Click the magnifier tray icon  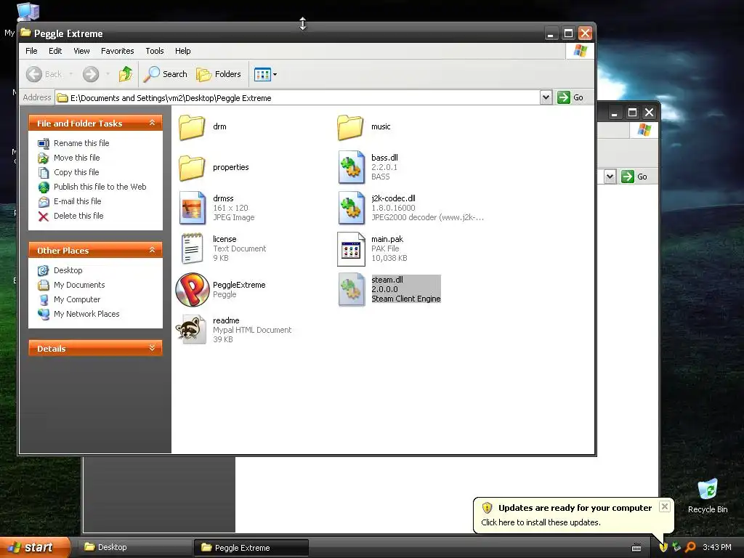tap(690, 547)
